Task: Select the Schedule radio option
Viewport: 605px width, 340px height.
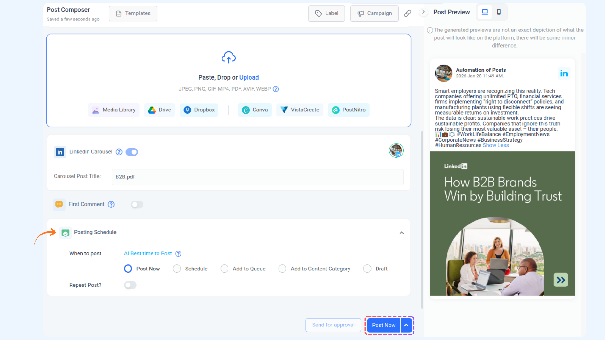Action: [177, 269]
